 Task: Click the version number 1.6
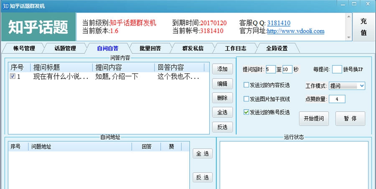(x=114, y=31)
